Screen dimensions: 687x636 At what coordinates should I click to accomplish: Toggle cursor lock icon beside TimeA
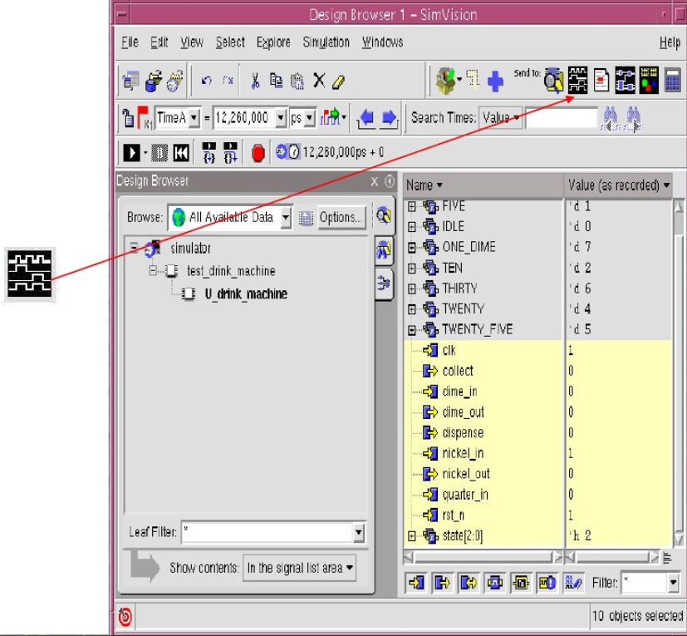click(x=128, y=117)
